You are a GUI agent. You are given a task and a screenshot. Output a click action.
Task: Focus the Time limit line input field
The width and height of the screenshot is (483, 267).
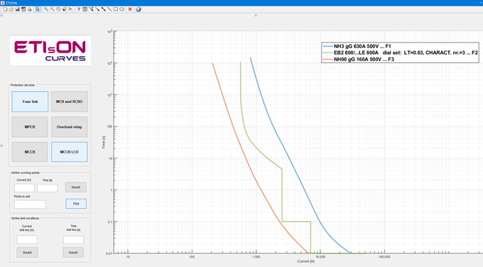pos(73,239)
